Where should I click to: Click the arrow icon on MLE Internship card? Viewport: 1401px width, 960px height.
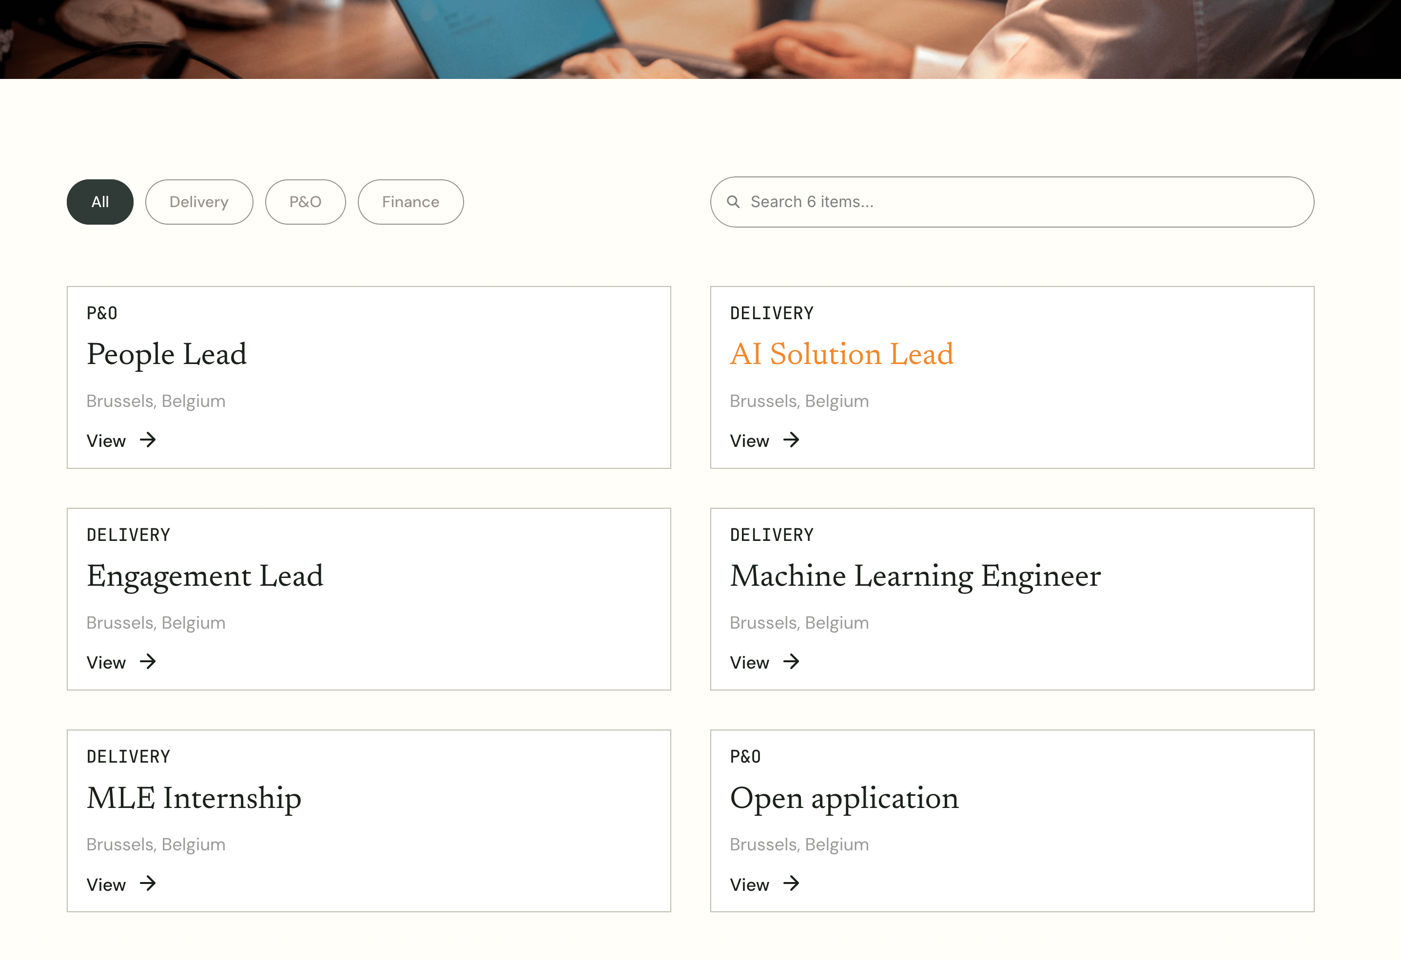148,883
